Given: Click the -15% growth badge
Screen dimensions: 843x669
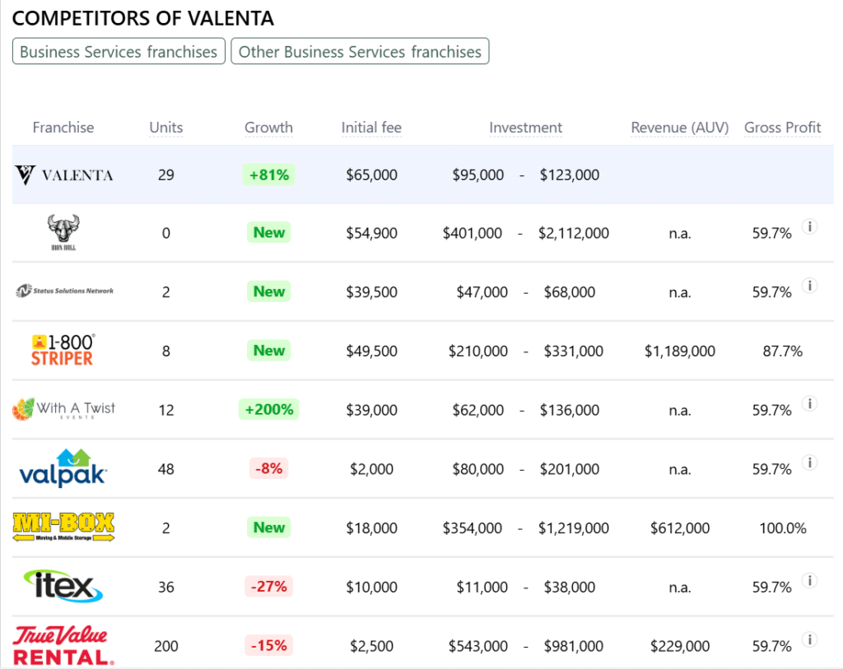Looking at the screenshot, I should coord(269,645).
